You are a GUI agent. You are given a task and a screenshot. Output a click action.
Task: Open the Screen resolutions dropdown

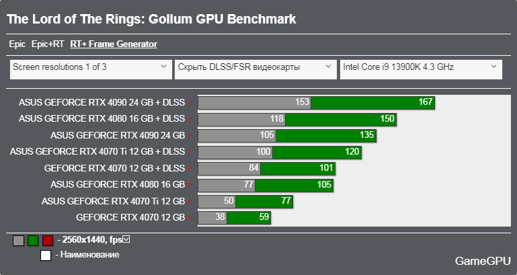(91, 69)
